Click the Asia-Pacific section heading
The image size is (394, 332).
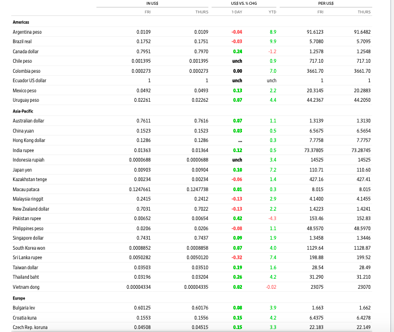tap(23, 111)
